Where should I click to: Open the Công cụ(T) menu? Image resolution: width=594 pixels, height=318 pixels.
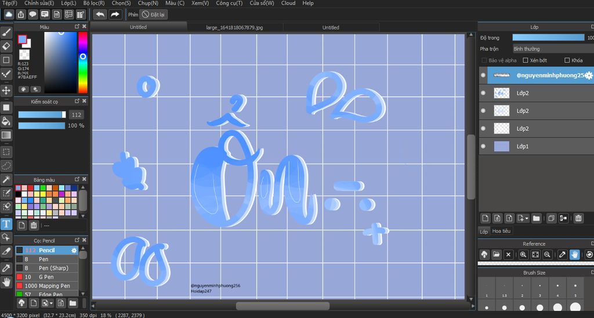coord(229,3)
